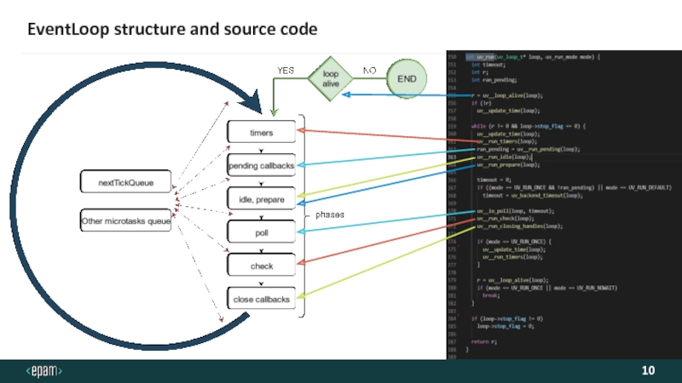Screen dimensions: 682x383
Task: Click the YES branch label
Action: [286, 71]
